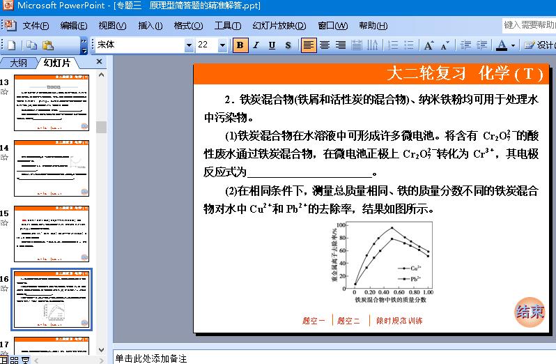Click thumbnail pane scroll up arrow
This screenshot has height=364, width=556.
102,75
